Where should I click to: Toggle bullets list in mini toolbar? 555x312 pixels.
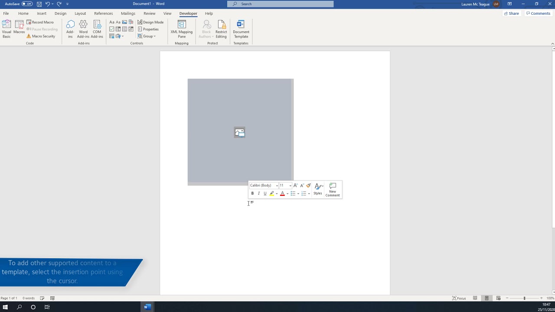[x=293, y=193]
